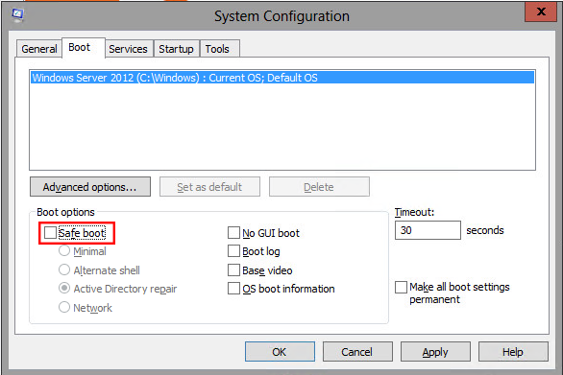Select the Active Directory repair radio button
The height and width of the screenshot is (375, 563).
[64, 288]
